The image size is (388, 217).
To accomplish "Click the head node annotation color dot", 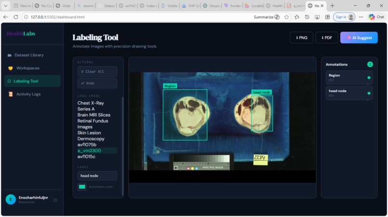I will [x=369, y=93].
